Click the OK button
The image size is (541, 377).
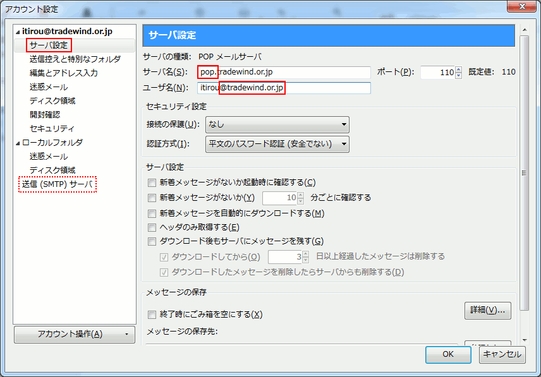pyautogui.click(x=447, y=354)
